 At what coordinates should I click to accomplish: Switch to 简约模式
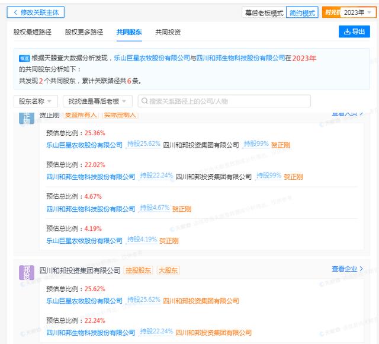click(302, 12)
